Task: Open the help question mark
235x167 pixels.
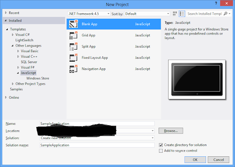Action: (x=216, y=3)
